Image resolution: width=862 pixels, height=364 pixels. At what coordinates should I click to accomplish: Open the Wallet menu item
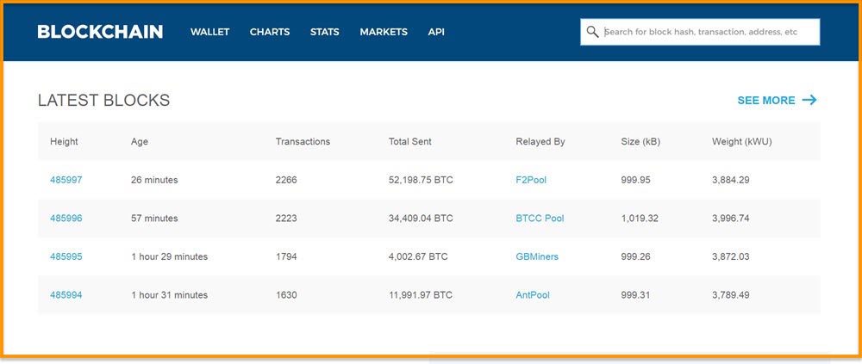pyautogui.click(x=210, y=32)
